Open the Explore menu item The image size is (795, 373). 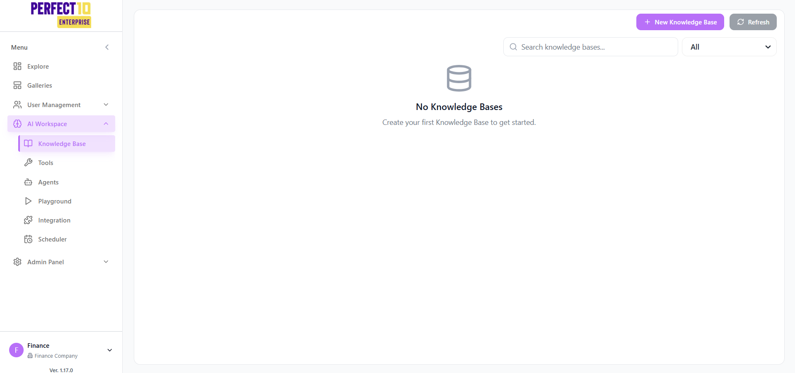[61, 66]
